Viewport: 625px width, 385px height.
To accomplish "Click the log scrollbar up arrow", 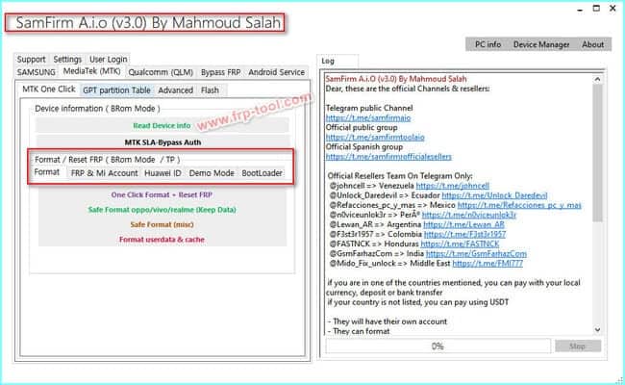I will (597, 79).
